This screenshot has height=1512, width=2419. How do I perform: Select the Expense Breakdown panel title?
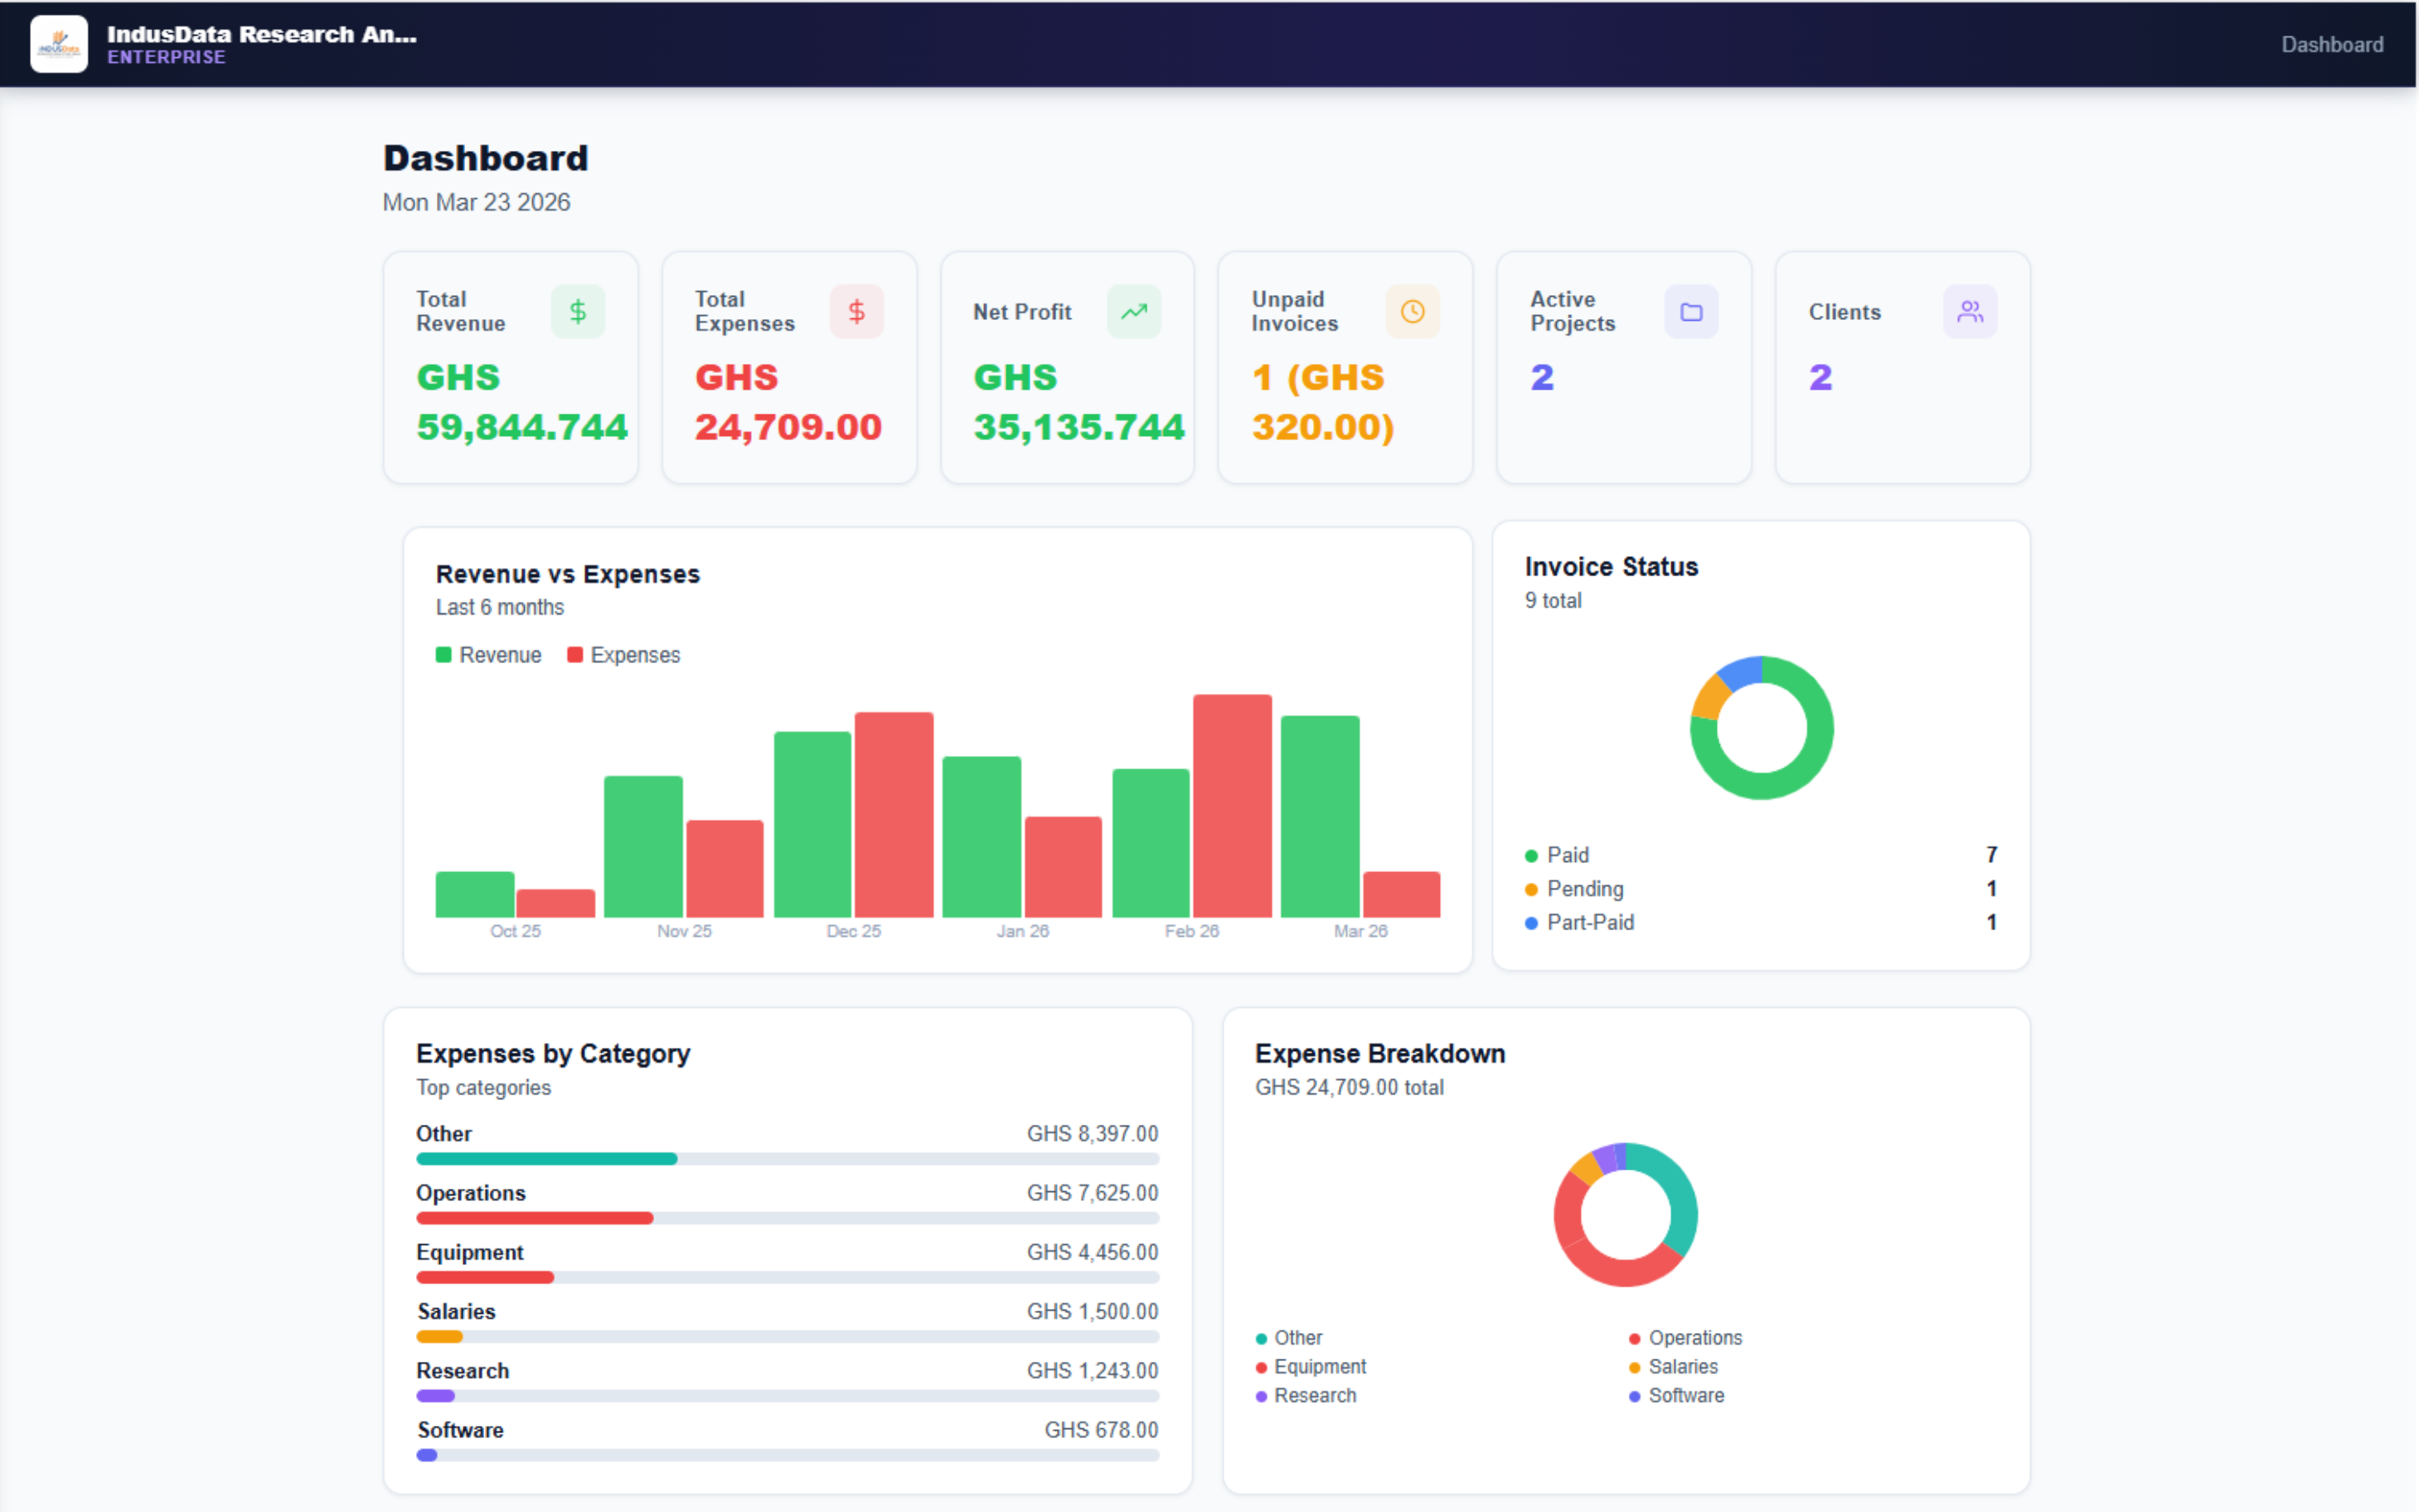1381,1053
